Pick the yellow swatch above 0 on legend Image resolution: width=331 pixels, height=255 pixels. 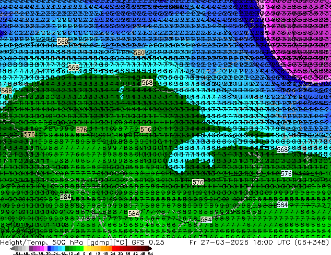pos(85,249)
